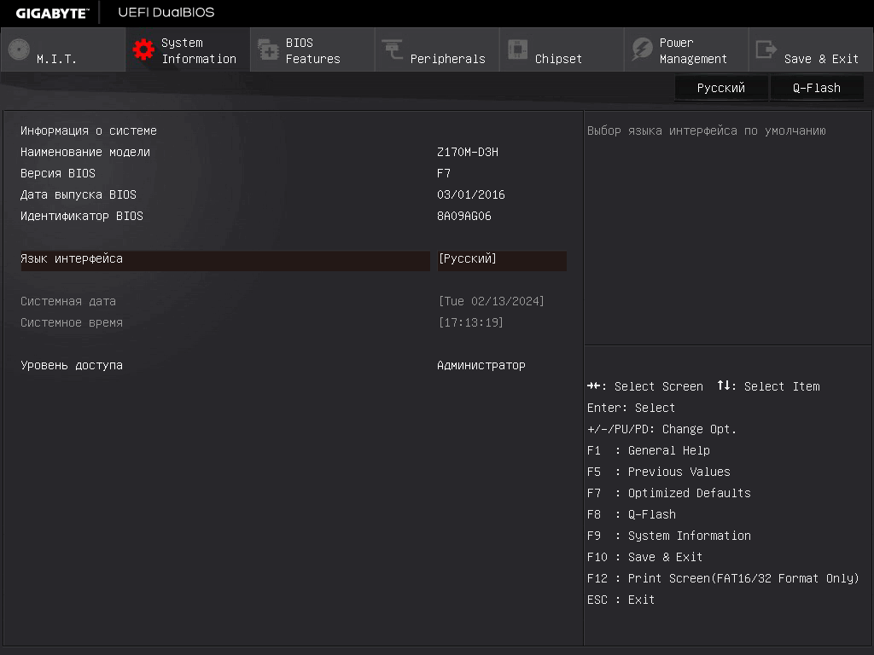Launch the Q-Flash utility button
The height and width of the screenshot is (655, 874).
(817, 88)
